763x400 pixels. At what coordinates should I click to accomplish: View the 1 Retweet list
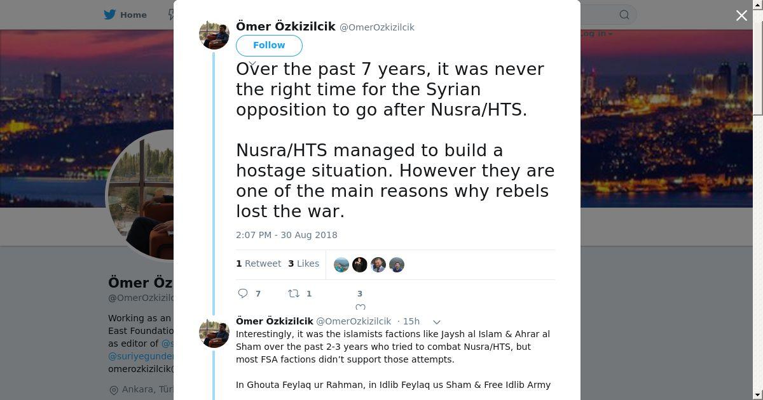[x=258, y=263]
